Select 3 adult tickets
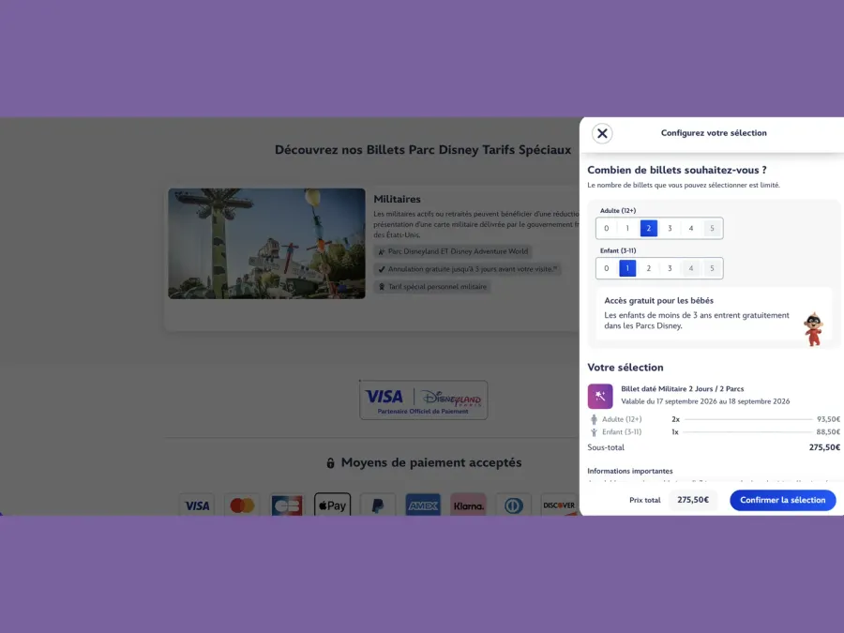This screenshot has width=844, height=633. [x=670, y=228]
